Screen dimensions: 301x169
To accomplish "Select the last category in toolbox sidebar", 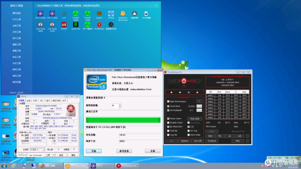I will [x=16, y=82].
